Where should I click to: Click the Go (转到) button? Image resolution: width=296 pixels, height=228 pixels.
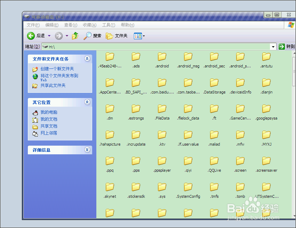click(x=287, y=46)
